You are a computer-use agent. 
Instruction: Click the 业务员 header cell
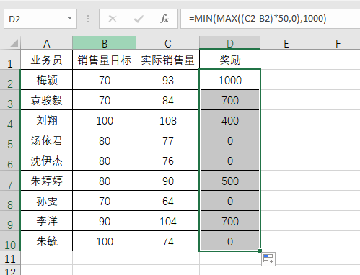(47, 60)
